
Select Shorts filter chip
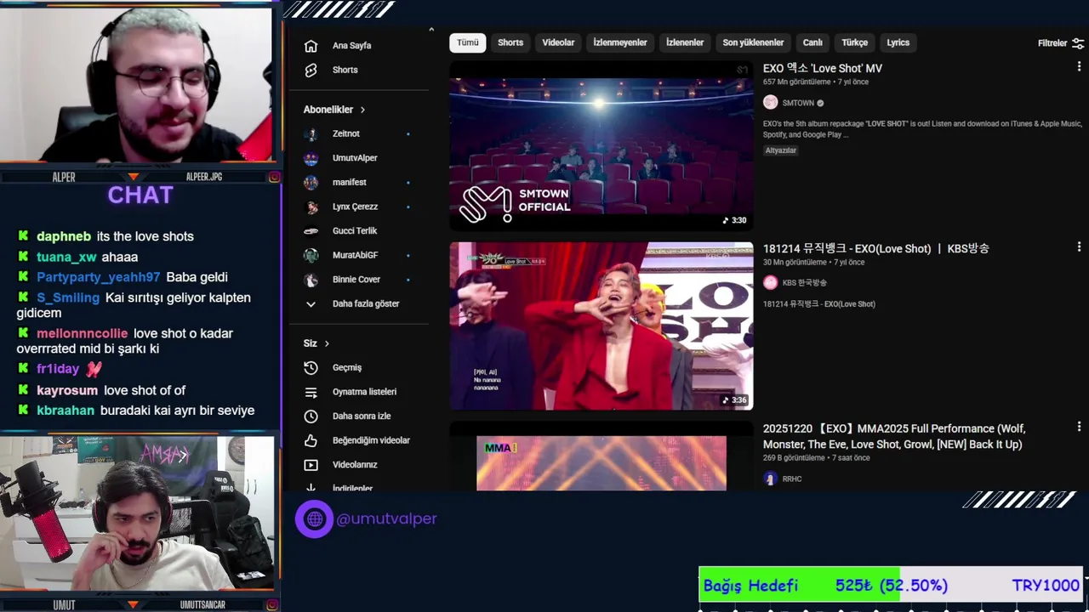click(x=510, y=42)
